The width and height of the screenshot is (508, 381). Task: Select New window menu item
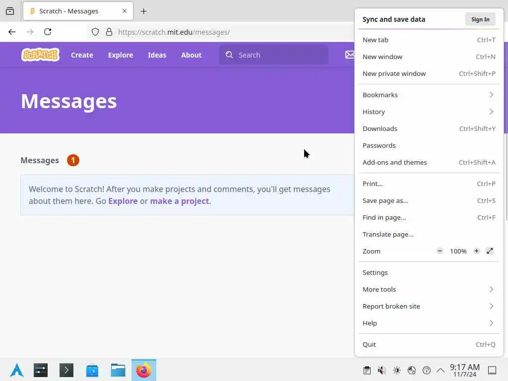pos(429,57)
